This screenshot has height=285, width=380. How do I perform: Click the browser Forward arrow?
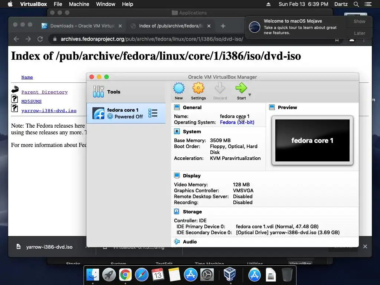[x=28, y=39]
